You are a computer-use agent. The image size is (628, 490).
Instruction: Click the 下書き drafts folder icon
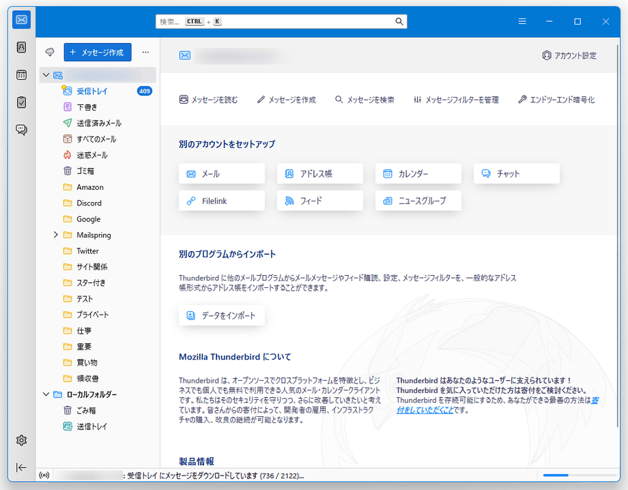click(68, 107)
